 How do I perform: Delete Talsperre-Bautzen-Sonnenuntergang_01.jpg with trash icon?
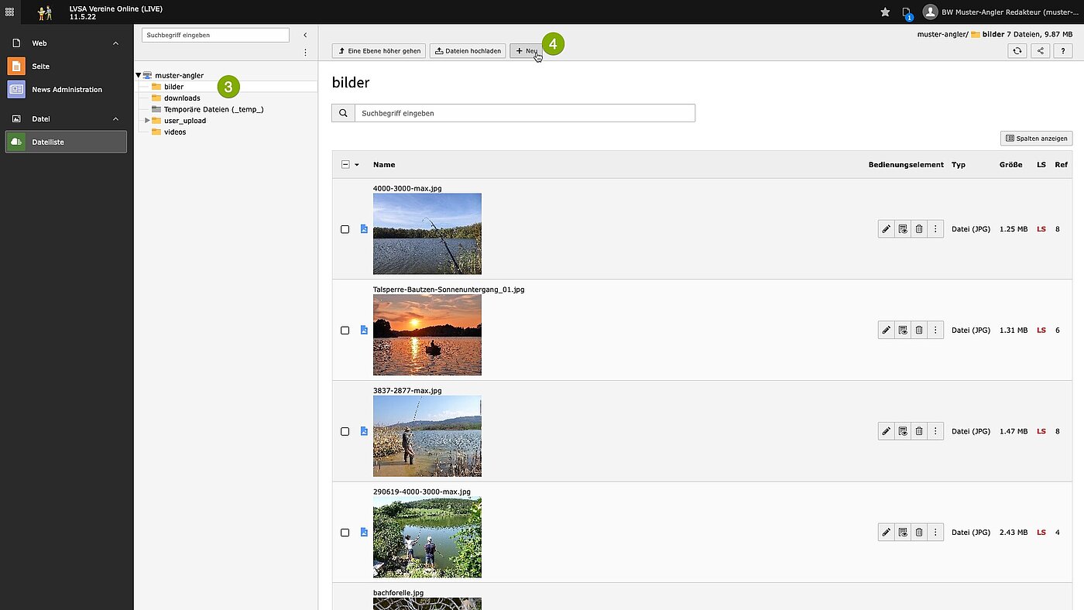[x=919, y=331]
